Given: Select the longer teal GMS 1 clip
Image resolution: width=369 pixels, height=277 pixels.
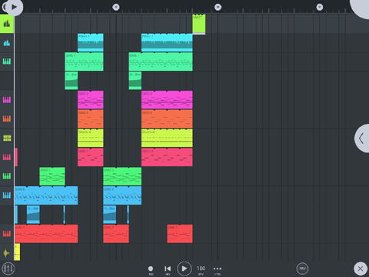Looking at the screenshot, I should point(161,62).
